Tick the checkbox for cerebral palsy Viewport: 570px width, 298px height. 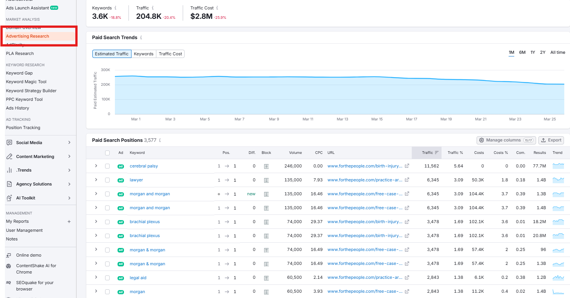tap(107, 166)
